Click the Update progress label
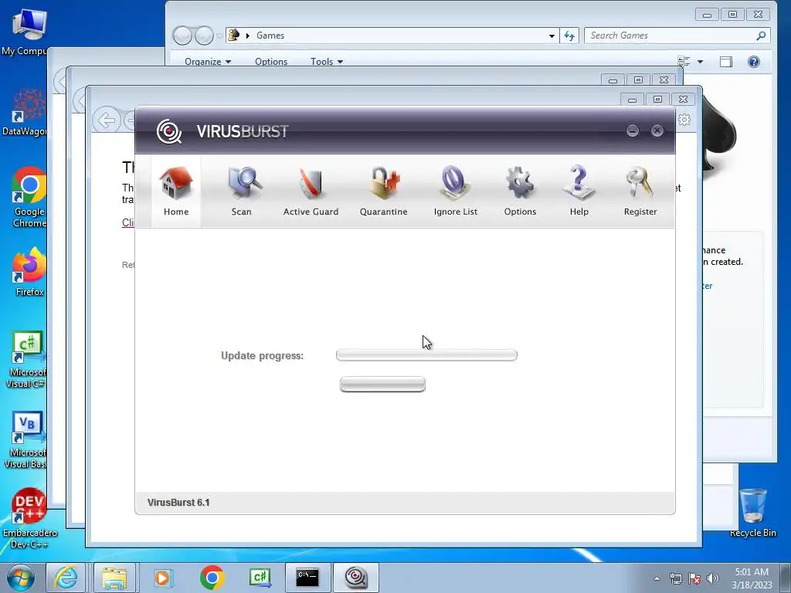Image resolution: width=791 pixels, height=593 pixels. [x=263, y=355]
